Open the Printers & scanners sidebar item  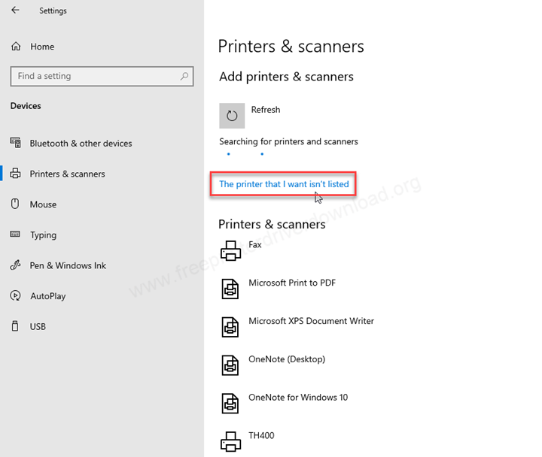point(67,174)
